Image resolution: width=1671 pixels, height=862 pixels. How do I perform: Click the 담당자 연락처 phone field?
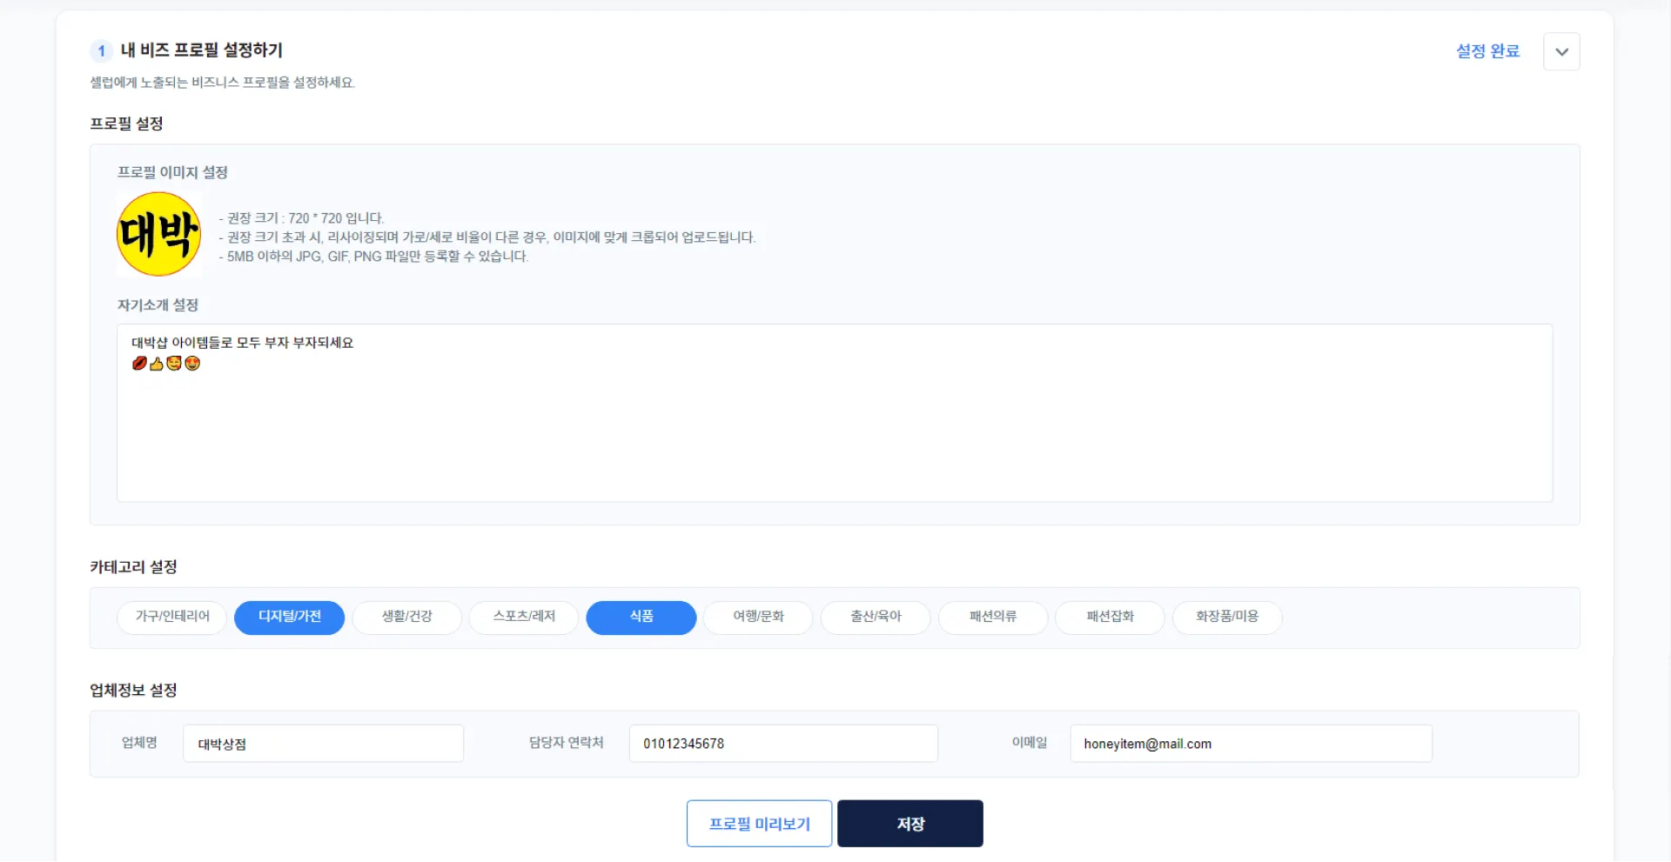(783, 744)
